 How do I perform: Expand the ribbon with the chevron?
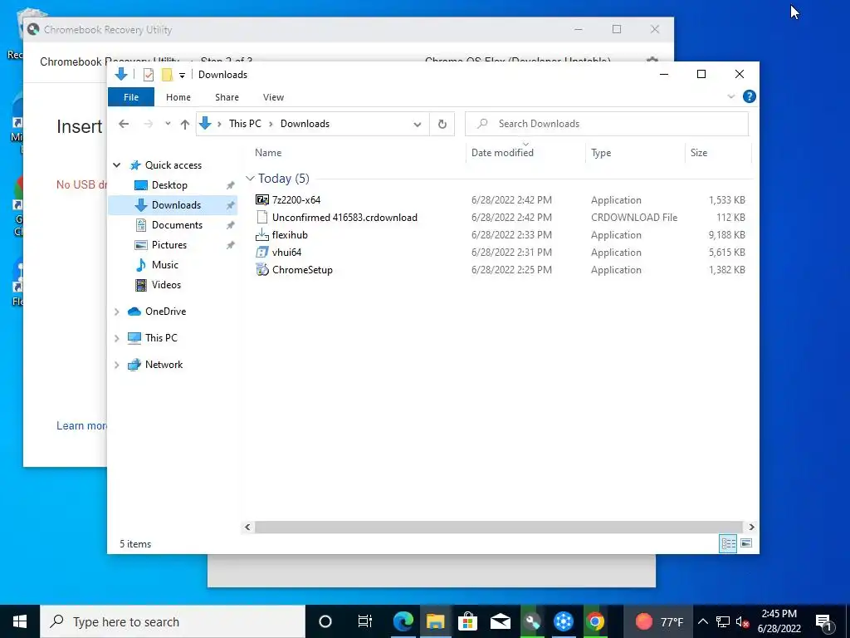(730, 96)
